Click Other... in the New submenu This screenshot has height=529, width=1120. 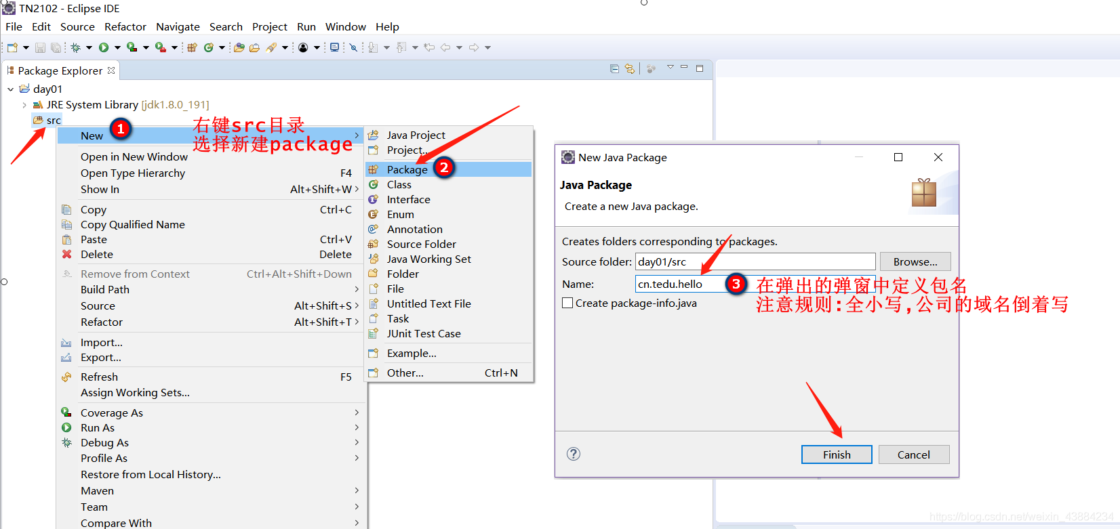[449, 373]
